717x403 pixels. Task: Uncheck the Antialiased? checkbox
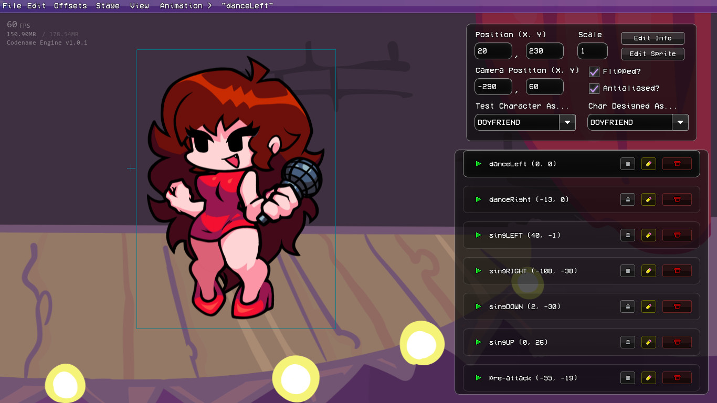(x=594, y=88)
